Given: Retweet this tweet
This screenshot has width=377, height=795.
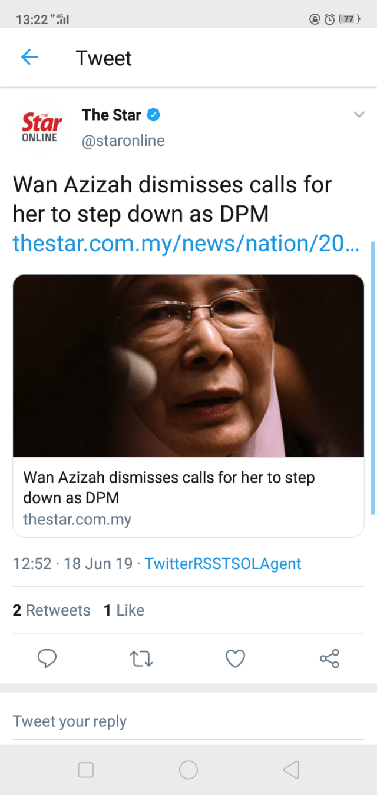Looking at the screenshot, I should [x=141, y=657].
